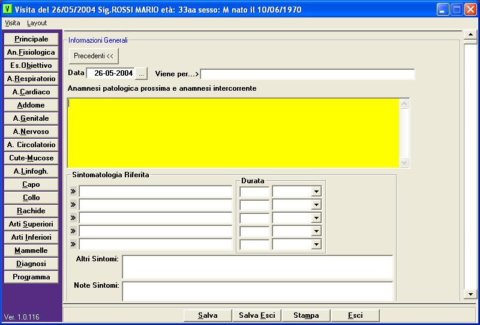Click the main scrollbar up arrow
This screenshot has width=480, height=325.
pos(470,34)
